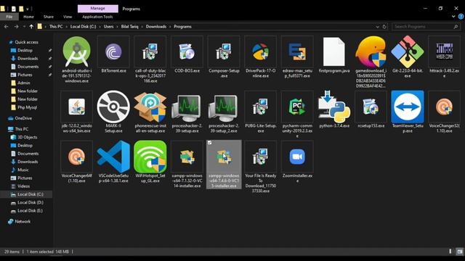Select the DriverPack-17-Online.exe icon
Image resolution: width=465 pixels, height=261 pixels.
260,51
